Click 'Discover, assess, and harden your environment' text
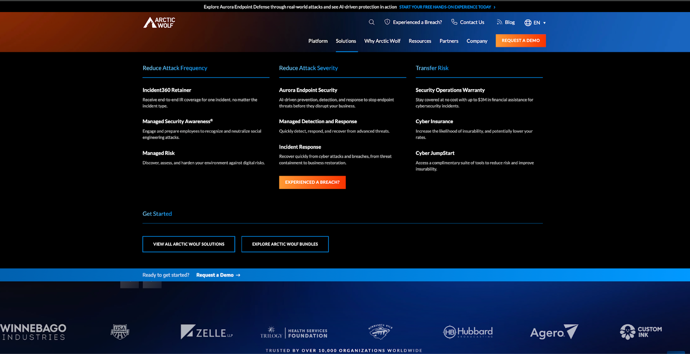The height and width of the screenshot is (354, 690). coord(204,163)
